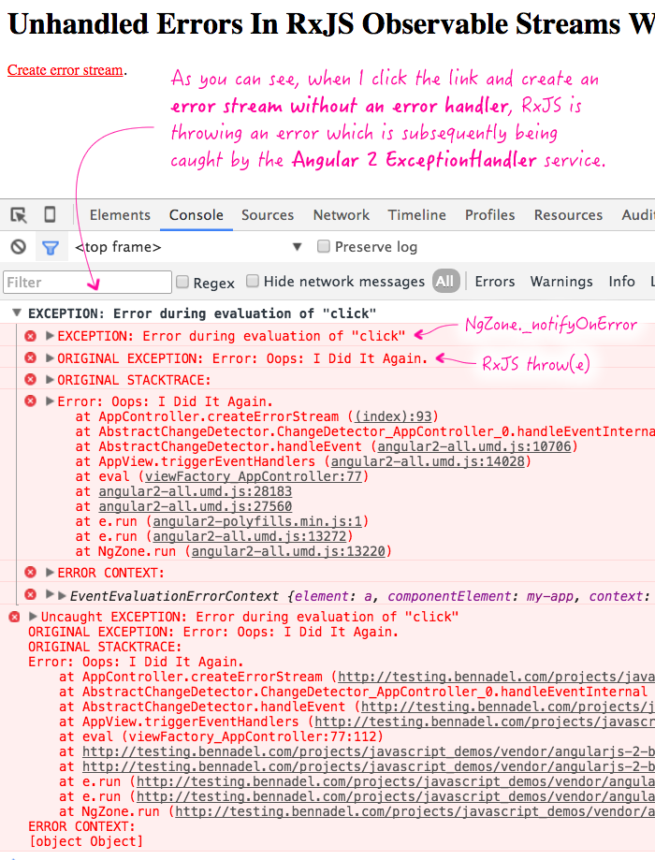Enable the Preserve log checkbox
Viewport: 655px width, 860px height.
pyautogui.click(x=324, y=246)
